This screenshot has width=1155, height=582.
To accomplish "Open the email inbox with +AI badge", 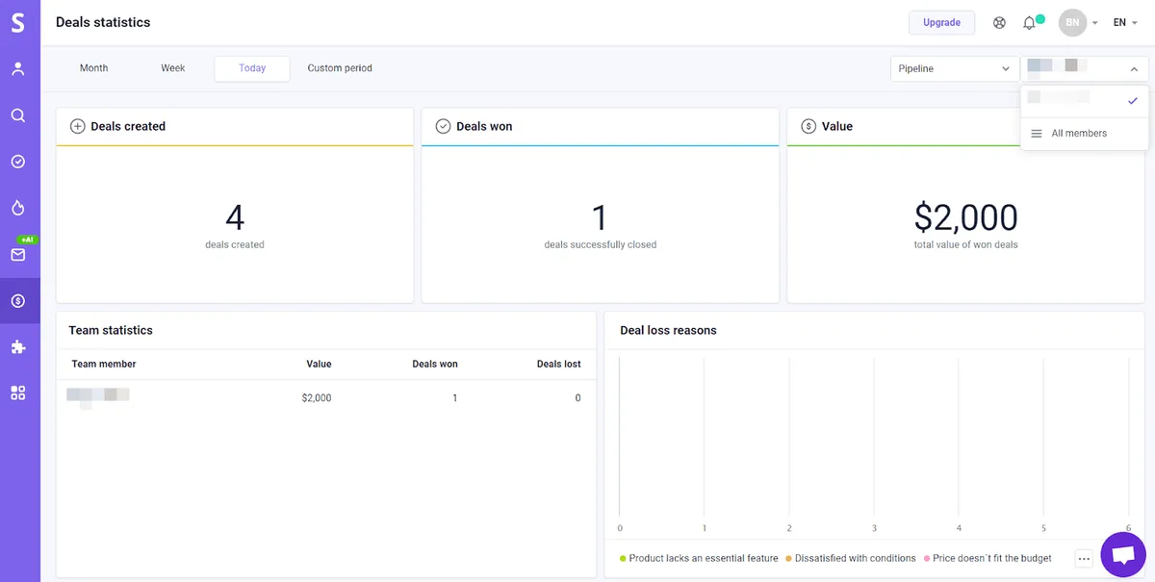I will 19,254.
